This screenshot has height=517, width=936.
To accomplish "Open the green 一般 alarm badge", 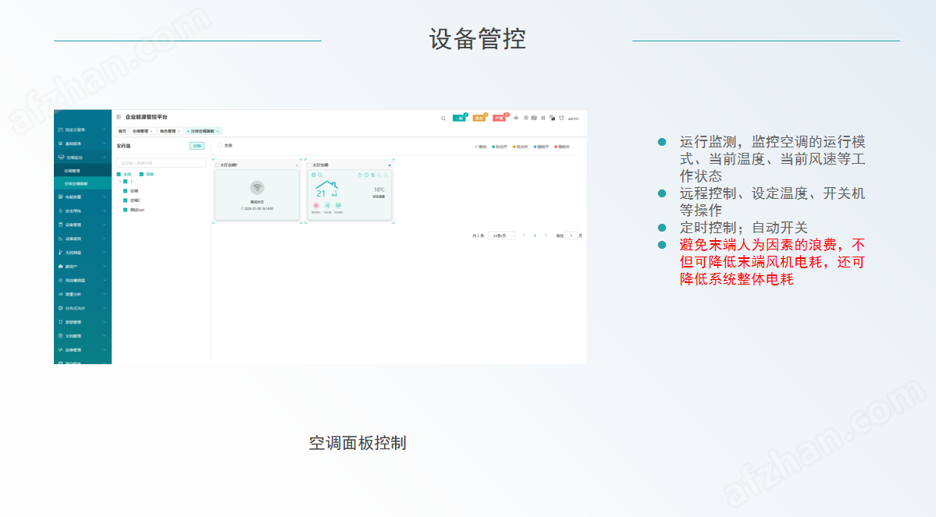I will [459, 118].
